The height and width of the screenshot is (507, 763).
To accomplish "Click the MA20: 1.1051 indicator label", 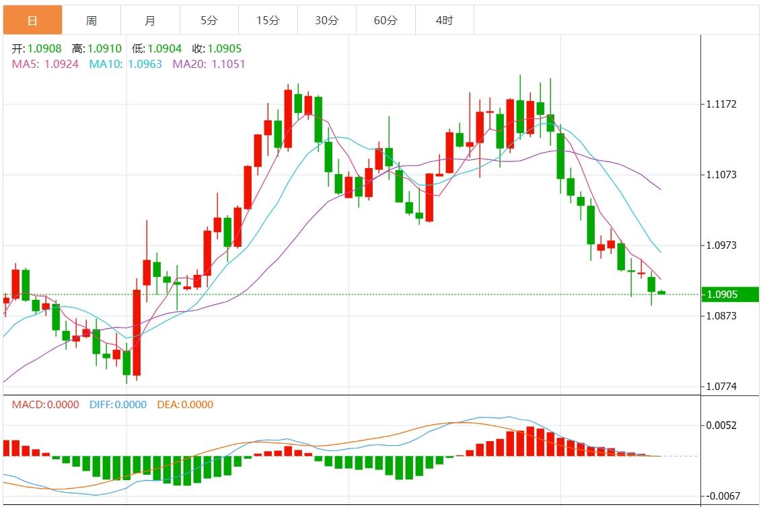I will [209, 64].
